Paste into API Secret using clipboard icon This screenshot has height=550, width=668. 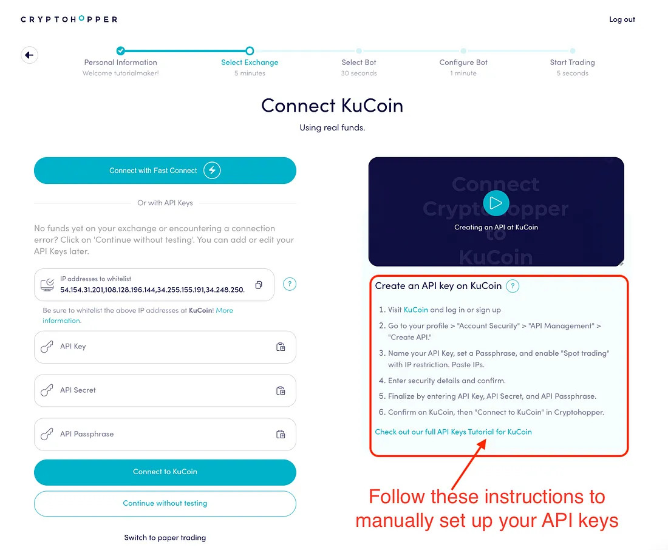click(x=281, y=391)
